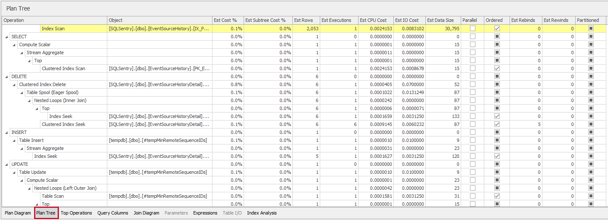Click the Ordered column header
608x220 pixels.
click(x=496, y=20)
